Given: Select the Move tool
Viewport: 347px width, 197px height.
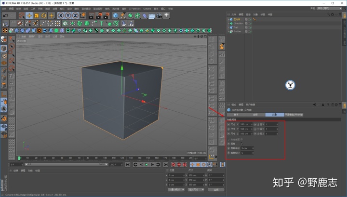Looking at the screenshot, I should click(29, 15).
